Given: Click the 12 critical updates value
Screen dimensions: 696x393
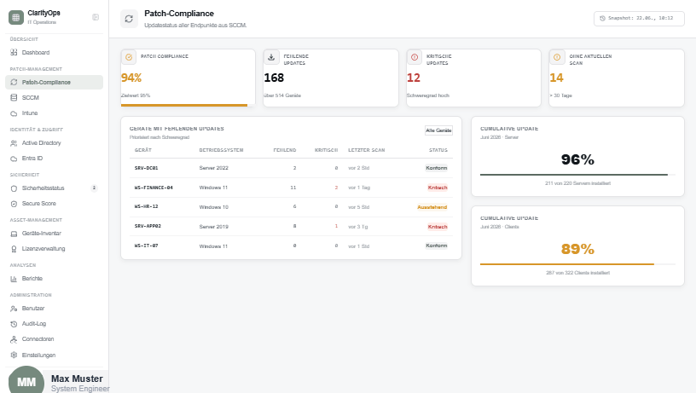Looking at the screenshot, I should tap(413, 78).
